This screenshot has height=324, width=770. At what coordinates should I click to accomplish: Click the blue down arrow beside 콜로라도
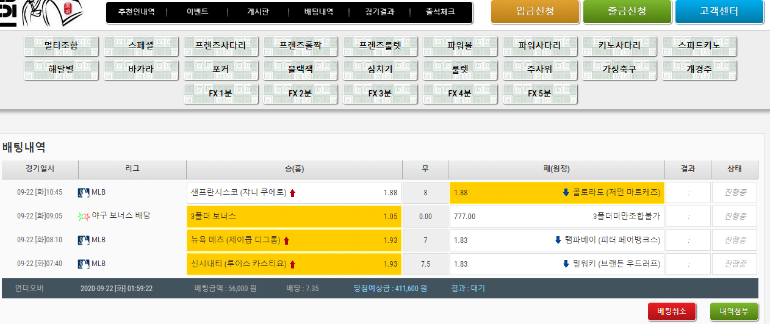pos(566,193)
